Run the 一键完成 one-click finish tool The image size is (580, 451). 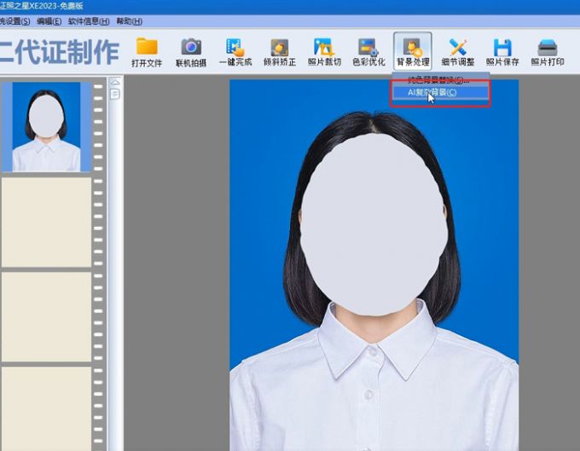coord(235,49)
